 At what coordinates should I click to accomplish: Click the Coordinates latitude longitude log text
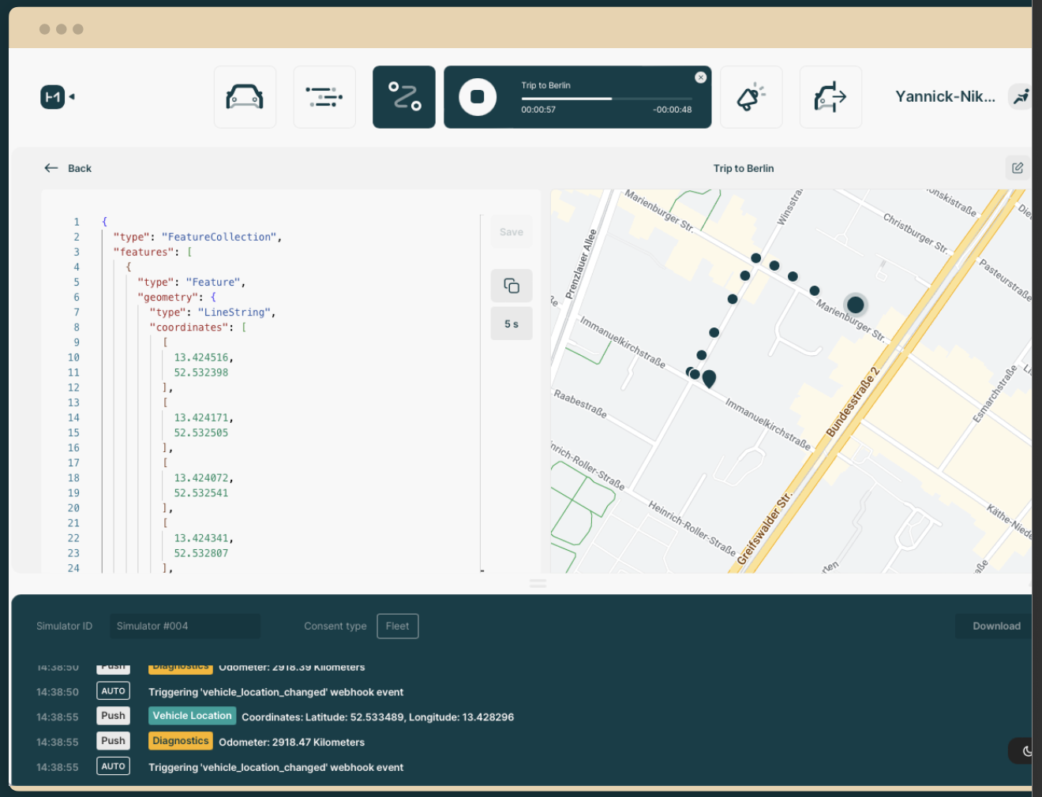pos(377,717)
